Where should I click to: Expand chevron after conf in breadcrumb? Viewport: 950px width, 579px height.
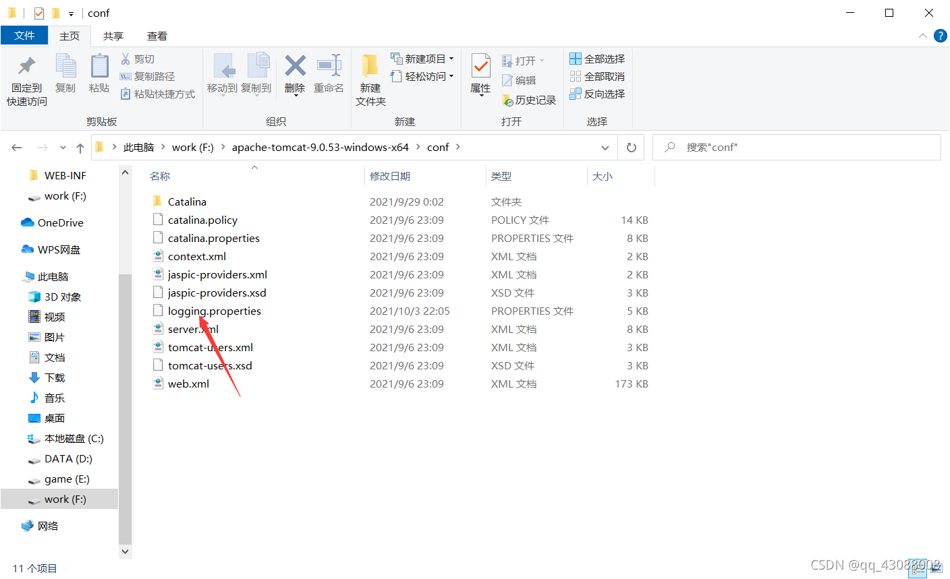(458, 146)
